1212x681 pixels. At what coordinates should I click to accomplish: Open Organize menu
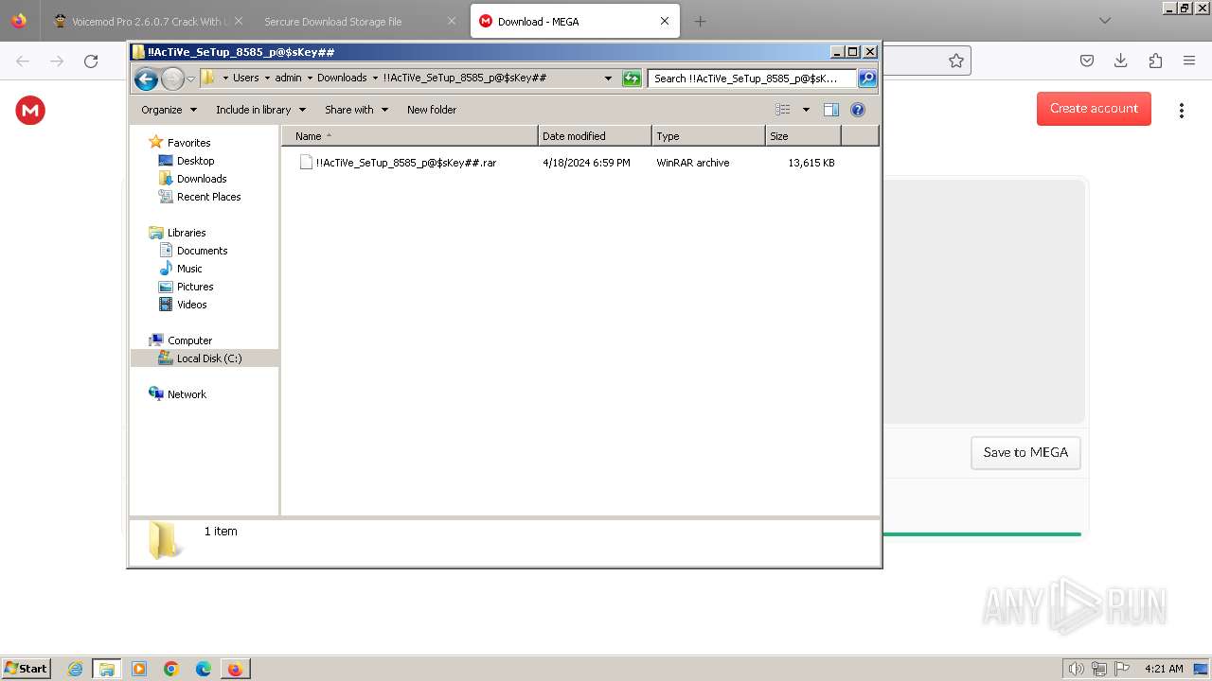click(169, 110)
